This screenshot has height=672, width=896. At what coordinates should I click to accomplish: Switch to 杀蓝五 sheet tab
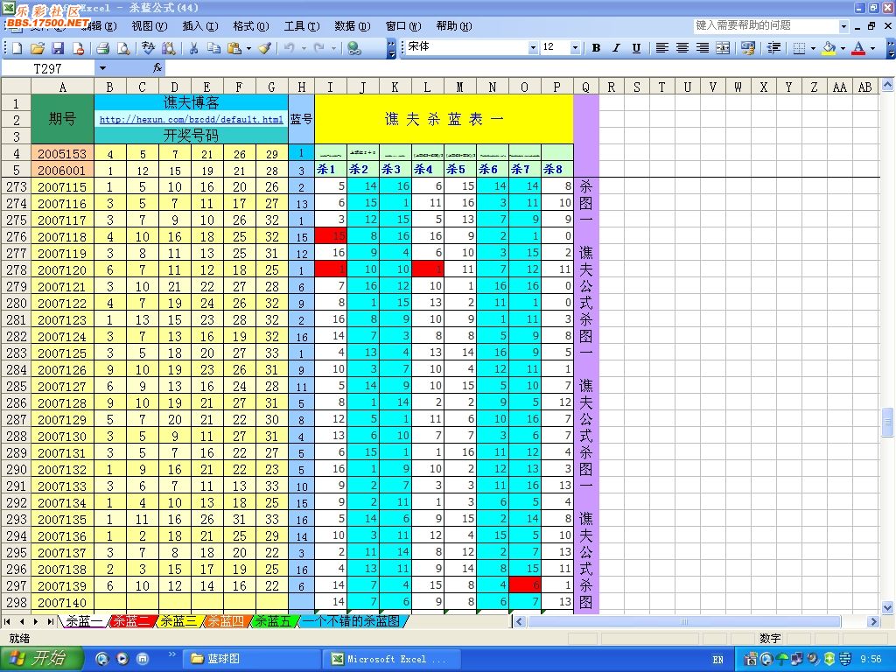pos(273,621)
